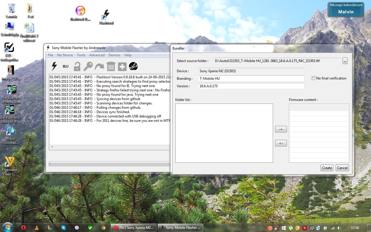Click the Branding field T-Mobile HU

[x=251, y=79]
